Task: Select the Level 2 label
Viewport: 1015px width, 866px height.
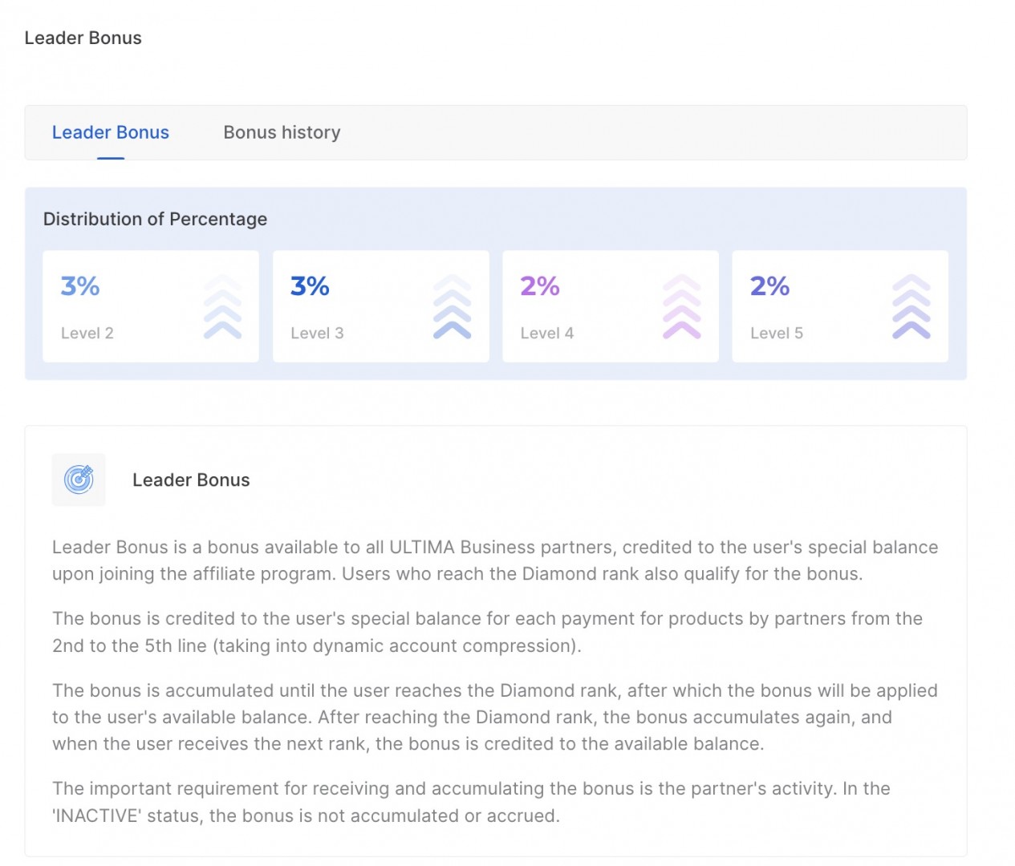Action: 87,334
